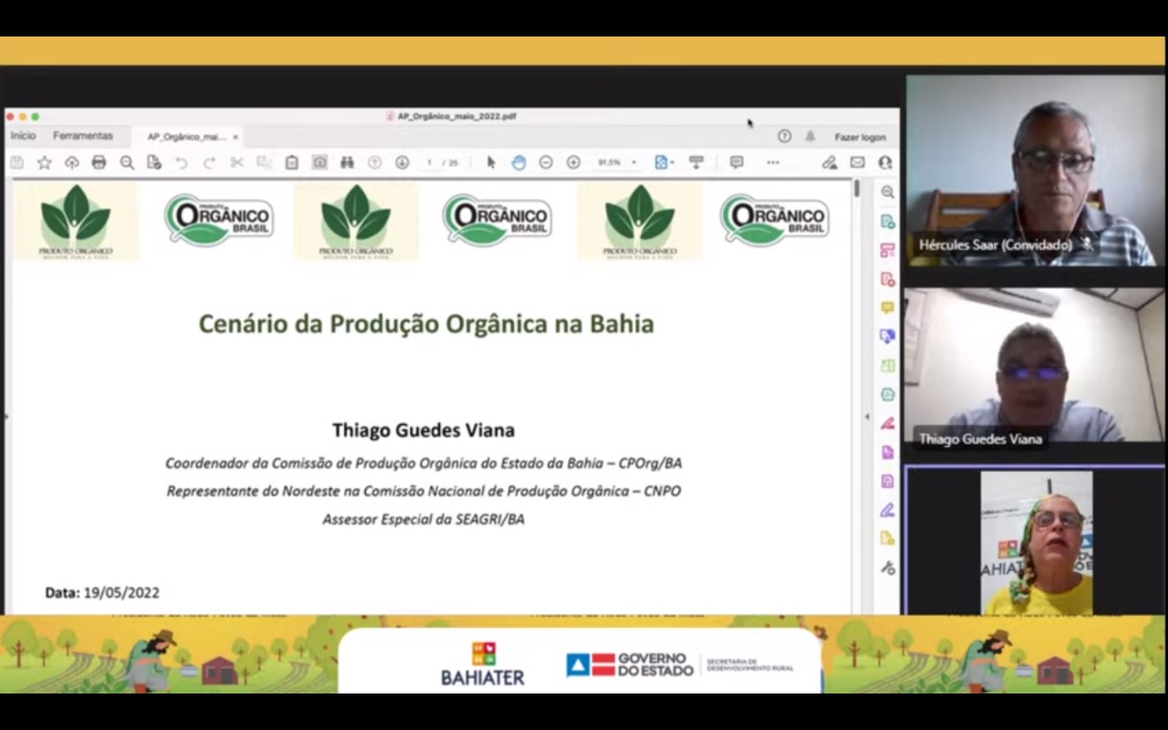Go to next page with down arrow
Screen dimensions: 1168x730
(x=401, y=162)
